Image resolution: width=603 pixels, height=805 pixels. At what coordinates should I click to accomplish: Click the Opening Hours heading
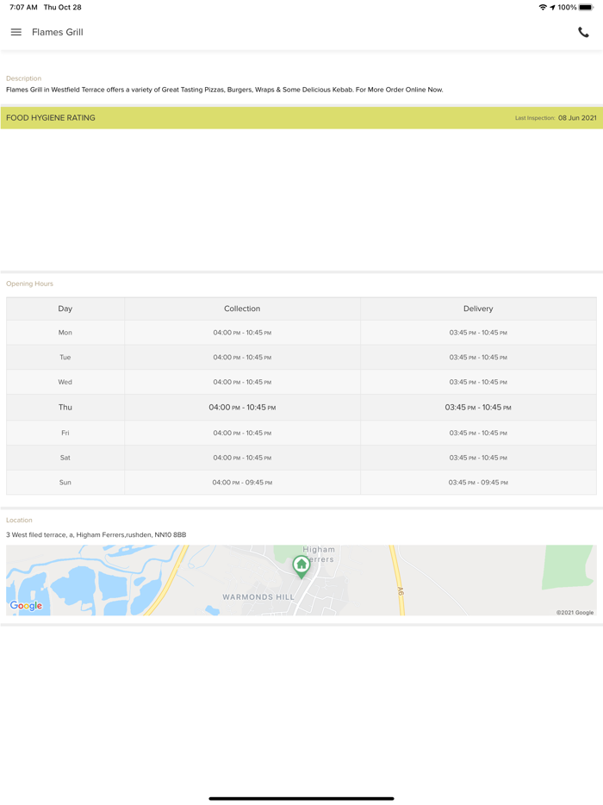(29, 284)
